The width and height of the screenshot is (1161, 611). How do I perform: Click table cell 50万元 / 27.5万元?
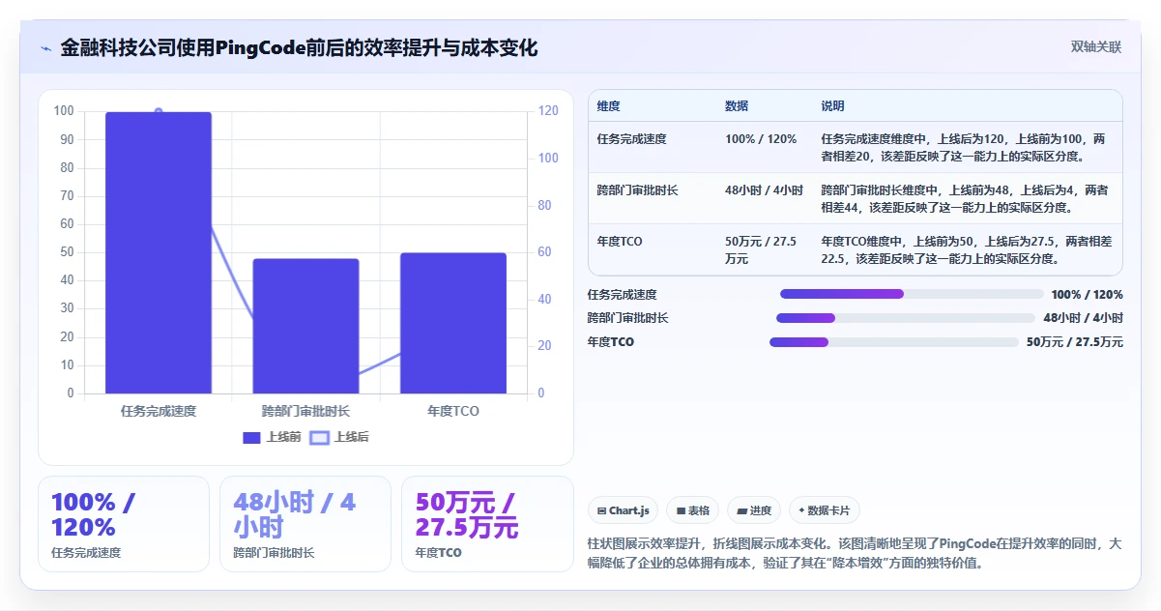(761, 250)
